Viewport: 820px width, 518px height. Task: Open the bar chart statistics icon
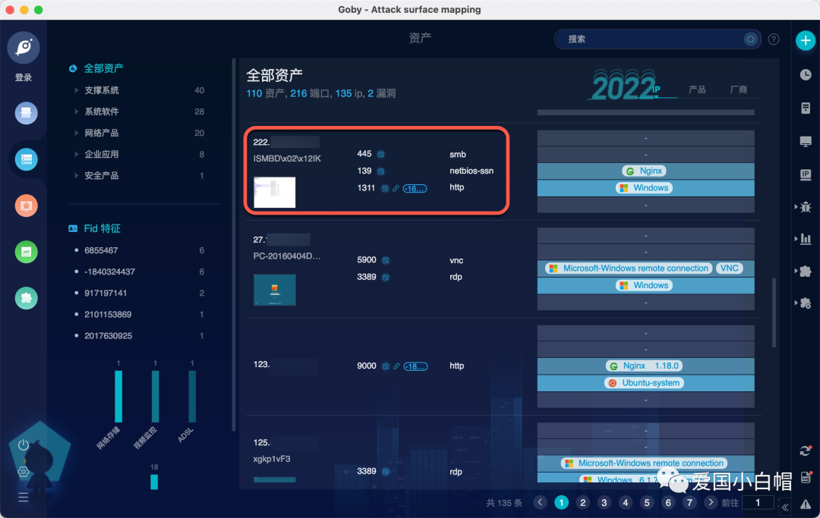point(806,239)
